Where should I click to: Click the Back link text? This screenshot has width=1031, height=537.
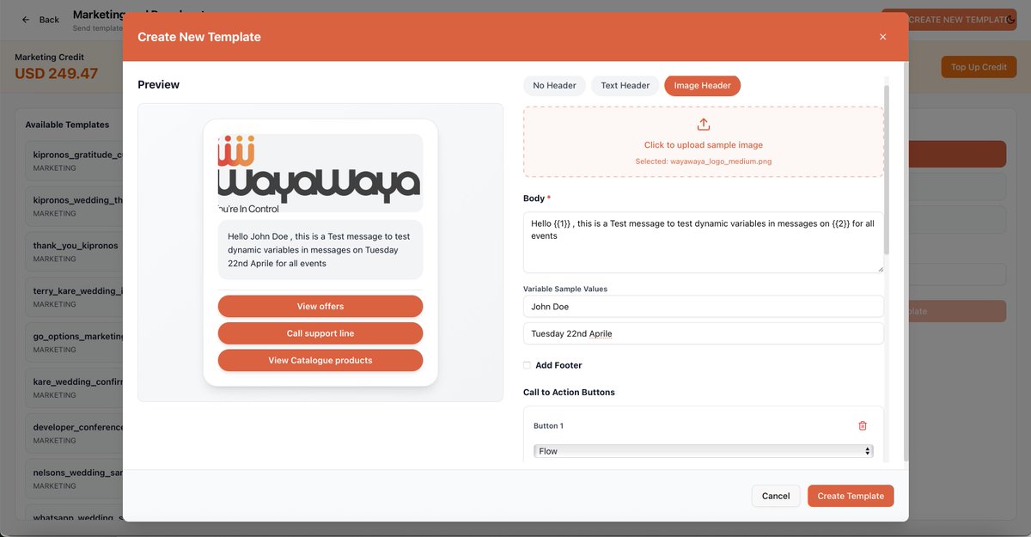(50, 19)
